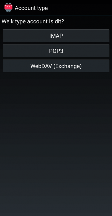The image size is (112, 216).
Task: Tap the first account type button
Action: pos(56,36)
